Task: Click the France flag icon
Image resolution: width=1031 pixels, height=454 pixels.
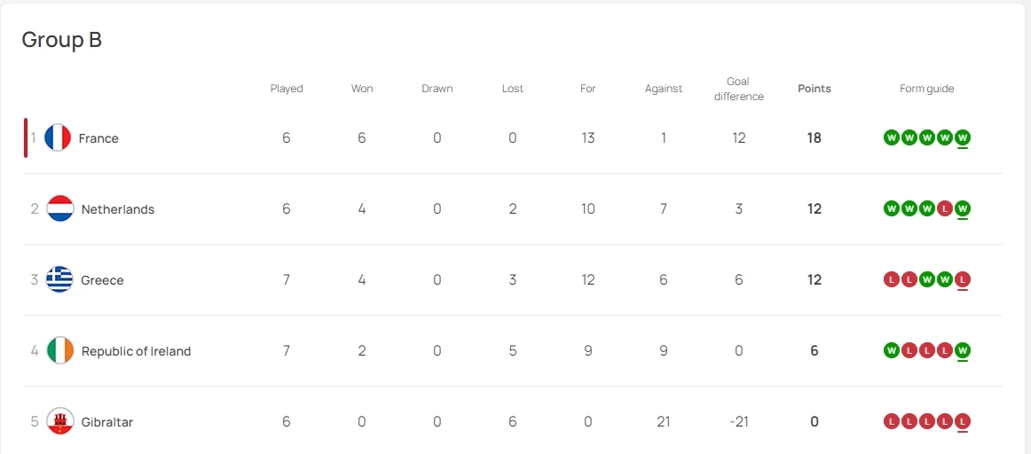Action: pos(58,137)
